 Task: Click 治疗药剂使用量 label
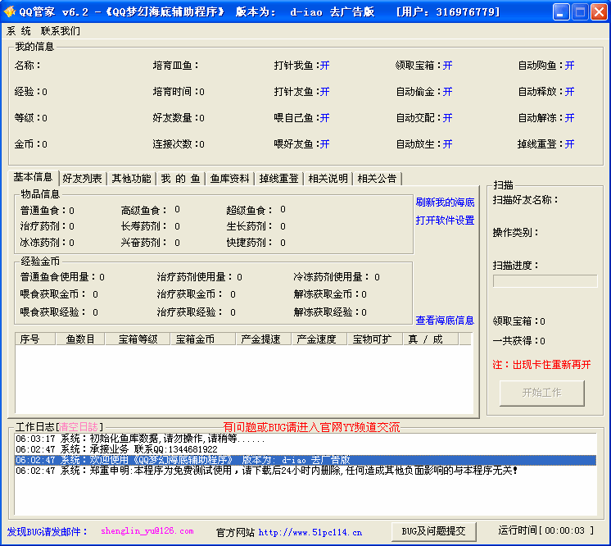[x=194, y=277]
